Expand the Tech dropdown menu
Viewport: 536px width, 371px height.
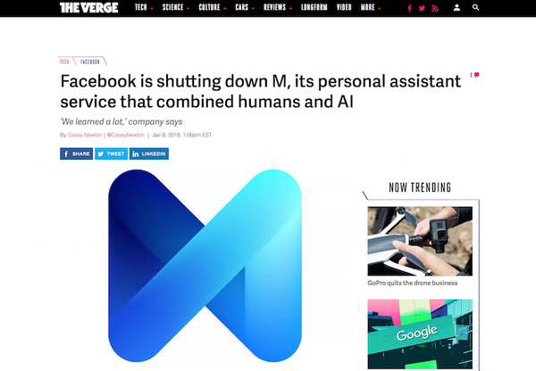click(x=144, y=7)
